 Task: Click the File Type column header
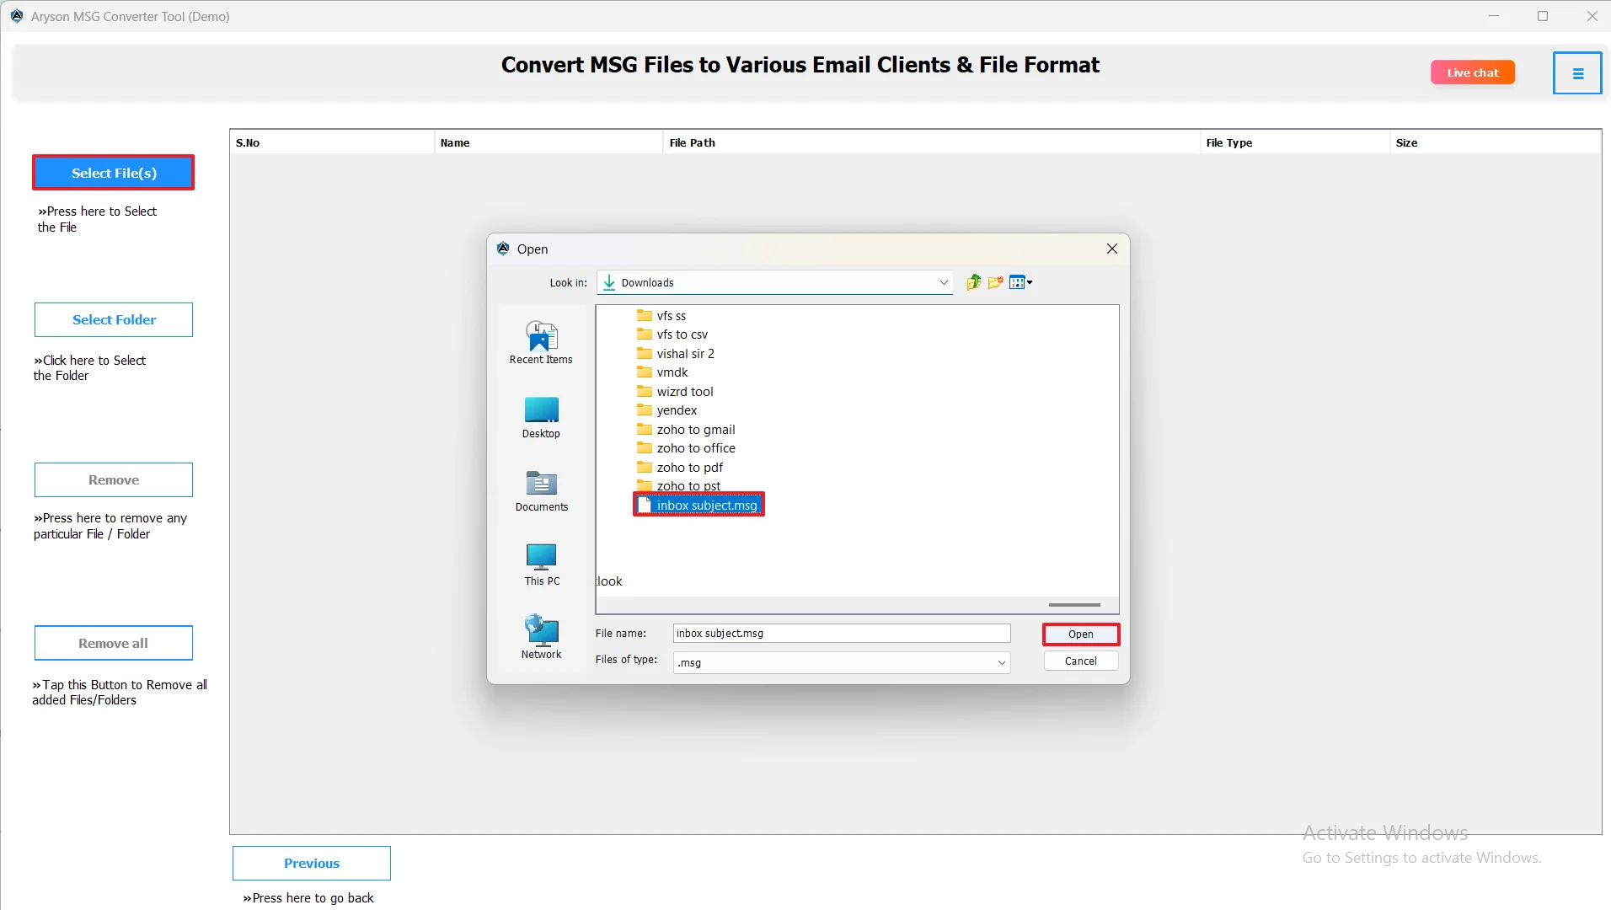click(1295, 143)
